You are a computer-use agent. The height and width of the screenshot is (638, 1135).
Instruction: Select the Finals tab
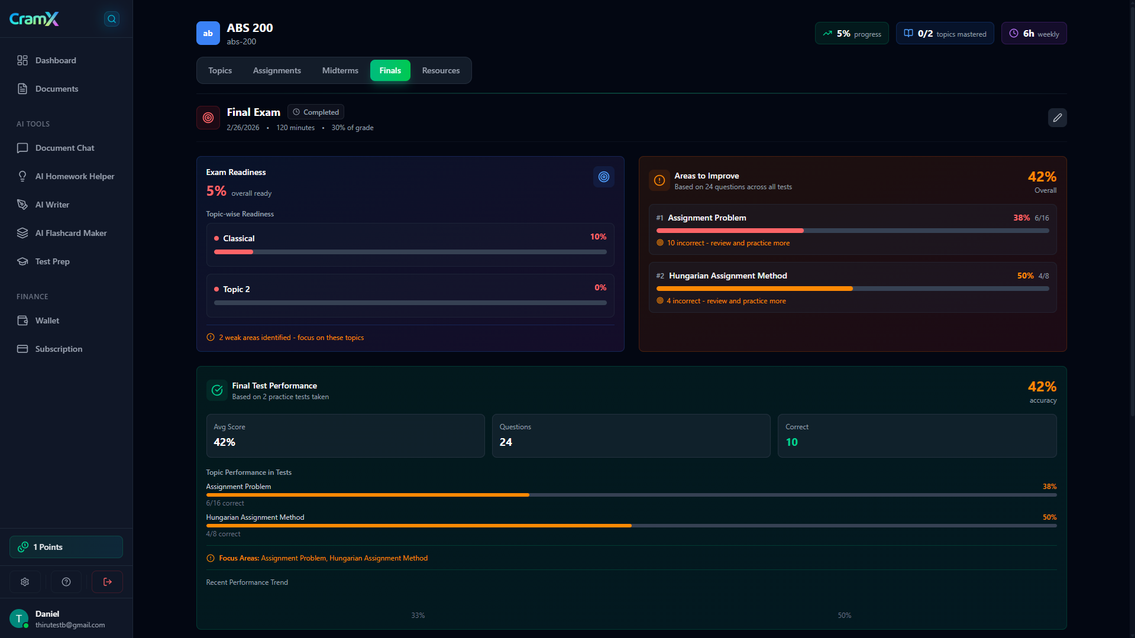coord(390,70)
